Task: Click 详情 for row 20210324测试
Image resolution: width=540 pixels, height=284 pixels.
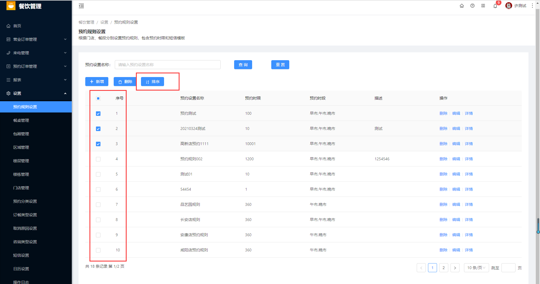Action: click(x=469, y=129)
